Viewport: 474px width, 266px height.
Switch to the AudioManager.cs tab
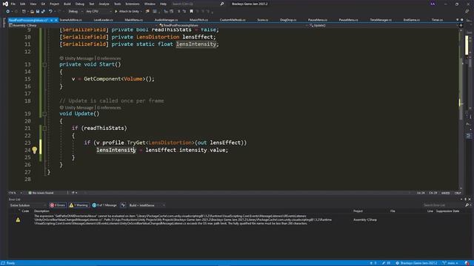pos(166,20)
